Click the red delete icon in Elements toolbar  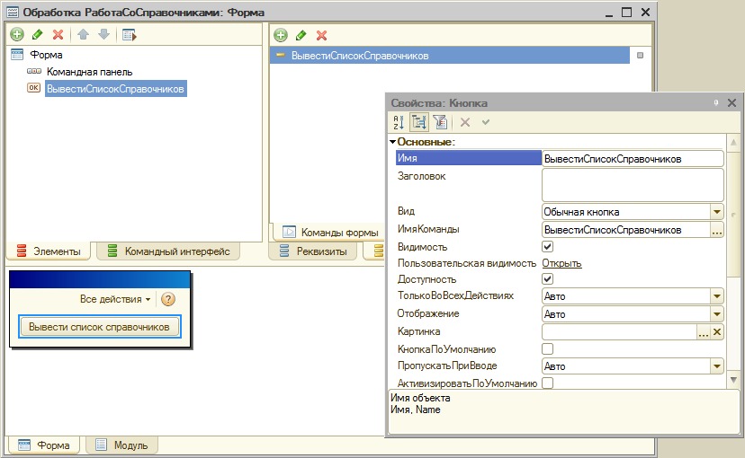tap(58, 35)
